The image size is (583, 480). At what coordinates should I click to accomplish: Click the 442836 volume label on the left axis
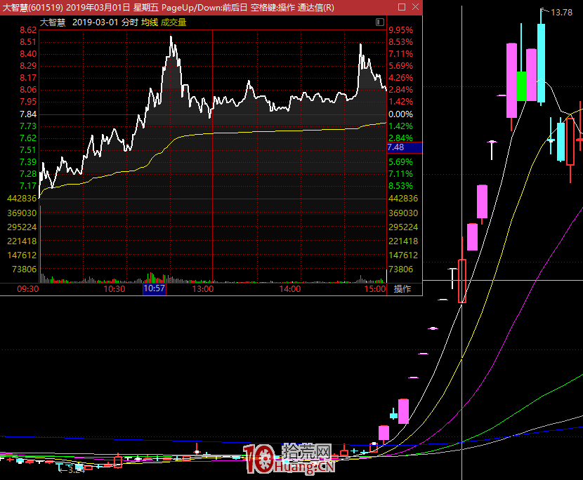pyautogui.click(x=22, y=199)
